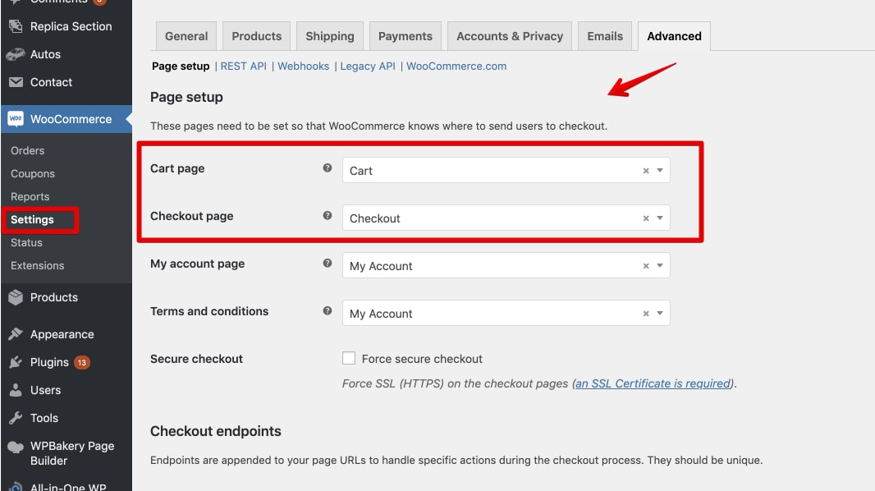Open Settings in the WooCommerce submenu
The image size is (875, 491).
click(32, 219)
